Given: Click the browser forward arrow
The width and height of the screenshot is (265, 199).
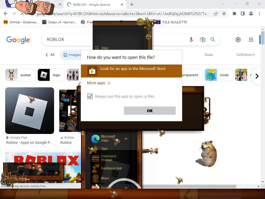Looking at the screenshot, I should [x=14, y=13].
